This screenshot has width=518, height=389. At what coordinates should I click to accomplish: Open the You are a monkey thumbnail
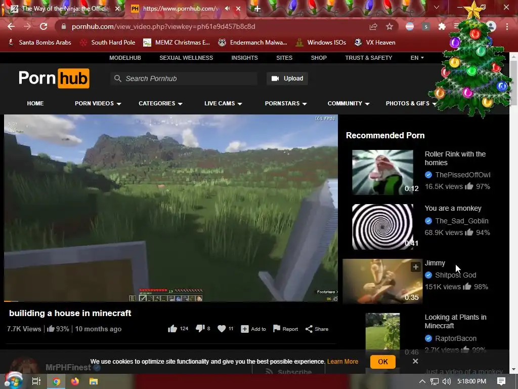[382, 227]
